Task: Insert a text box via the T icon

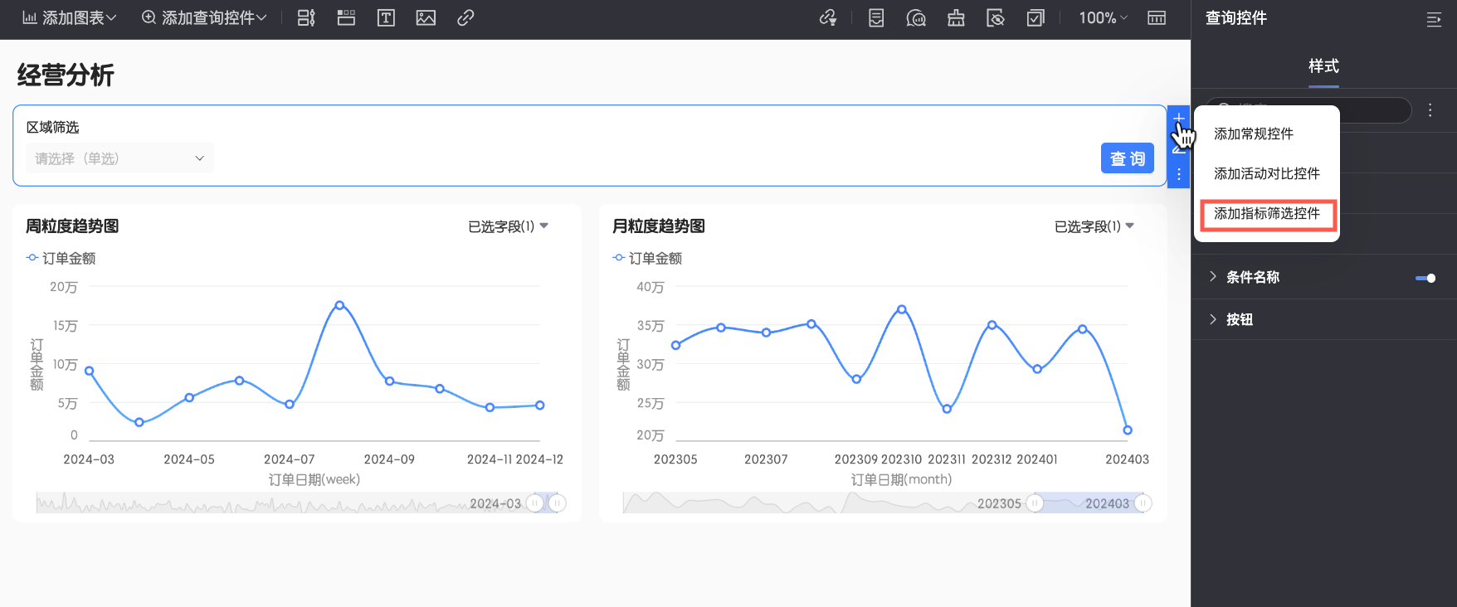Action: [386, 18]
